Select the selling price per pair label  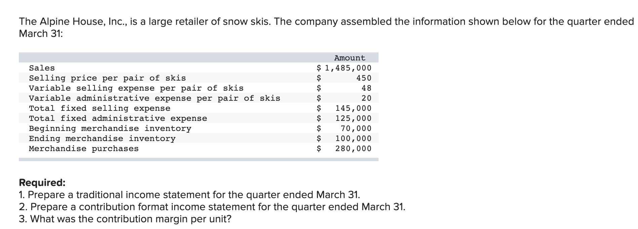107,78
